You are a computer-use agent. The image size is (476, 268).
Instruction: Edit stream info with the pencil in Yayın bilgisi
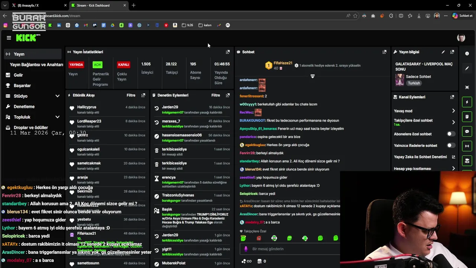[x=443, y=52]
